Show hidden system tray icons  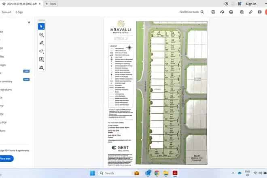pos(233,173)
